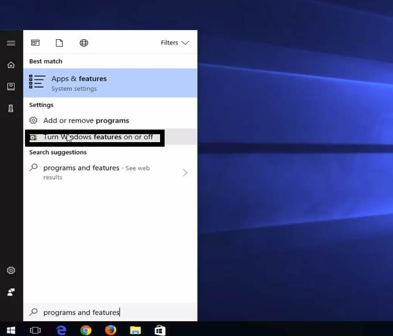Filter search results by Apps icon
The height and width of the screenshot is (336, 393).
(35, 43)
